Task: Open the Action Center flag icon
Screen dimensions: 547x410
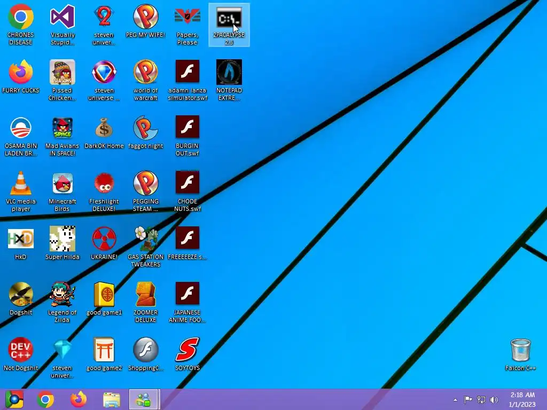Action: point(468,399)
